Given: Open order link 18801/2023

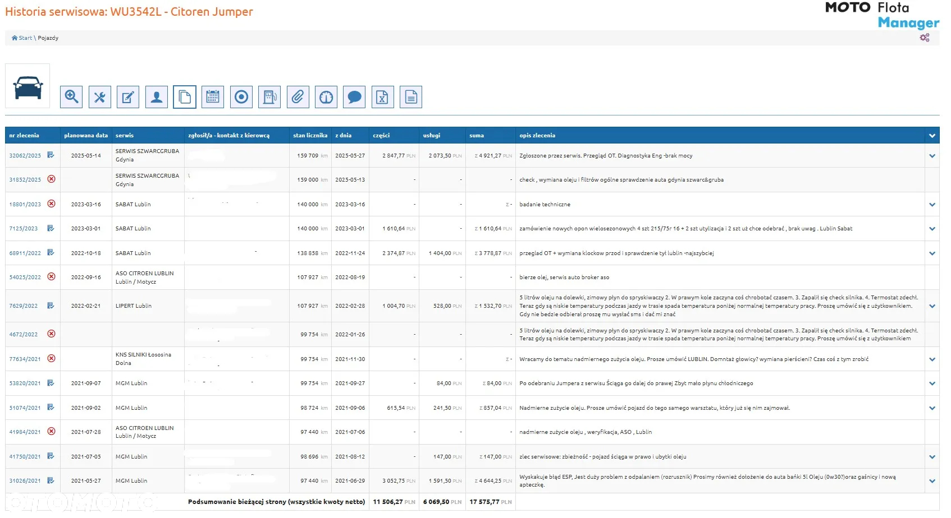Looking at the screenshot, I should [x=25, y=205].
